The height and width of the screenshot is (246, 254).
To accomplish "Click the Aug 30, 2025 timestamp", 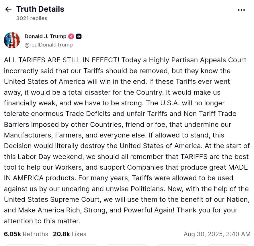I will pos(217,234).
